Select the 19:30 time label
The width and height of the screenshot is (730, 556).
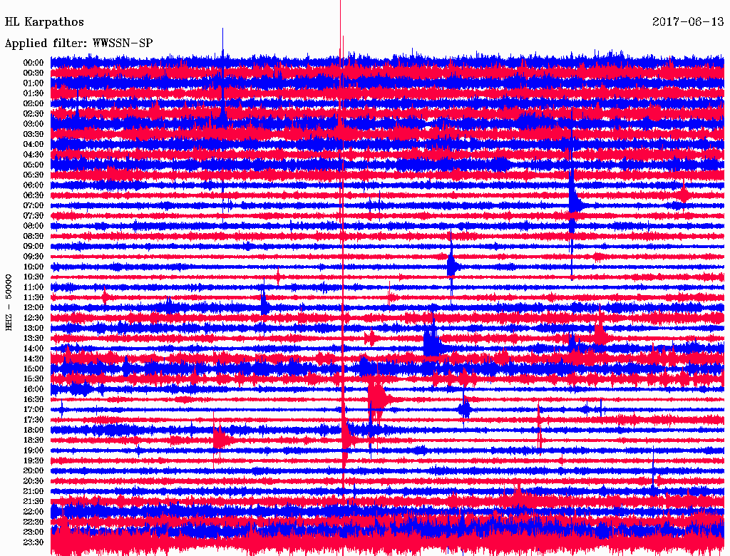pos(34,461)
